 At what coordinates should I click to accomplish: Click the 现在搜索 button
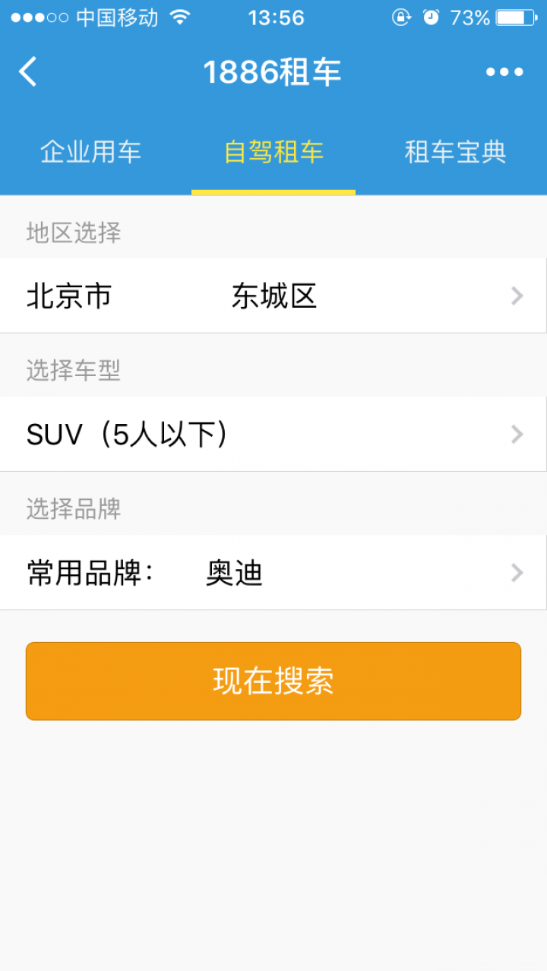point(273,681)
